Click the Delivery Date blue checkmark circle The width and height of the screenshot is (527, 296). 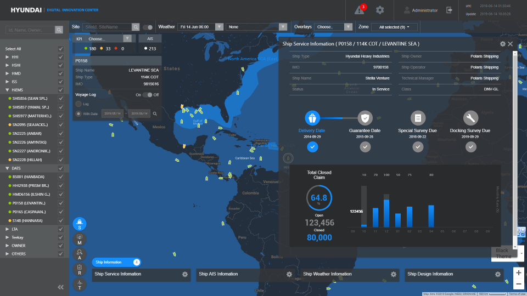click(312, 147)
